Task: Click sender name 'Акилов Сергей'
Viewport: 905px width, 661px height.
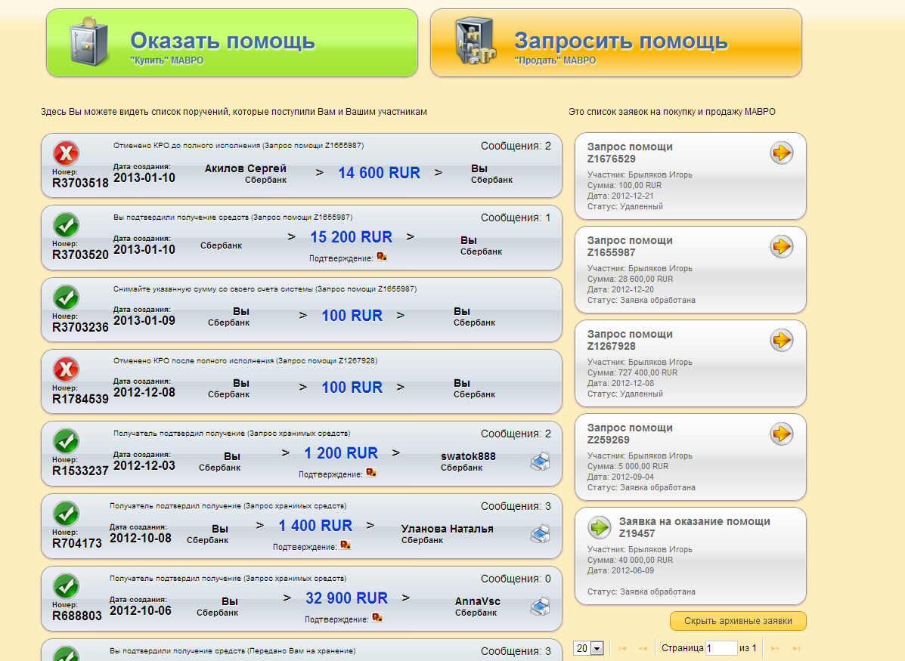Action: pyautogui.click(x=245, y=168)
